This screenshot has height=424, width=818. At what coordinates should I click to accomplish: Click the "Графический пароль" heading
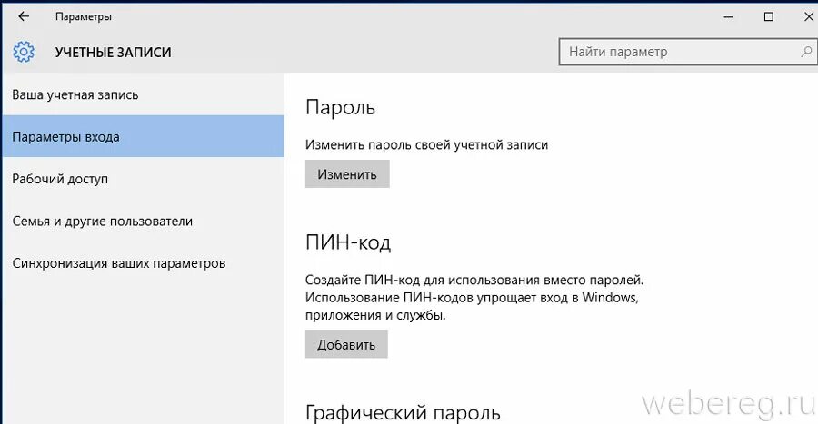click(403, 412)
